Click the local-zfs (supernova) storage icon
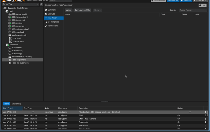 pyautogui.click(x=10, y=63)
